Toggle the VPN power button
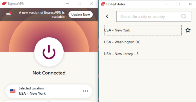The image size is (196, 102). 49,52
